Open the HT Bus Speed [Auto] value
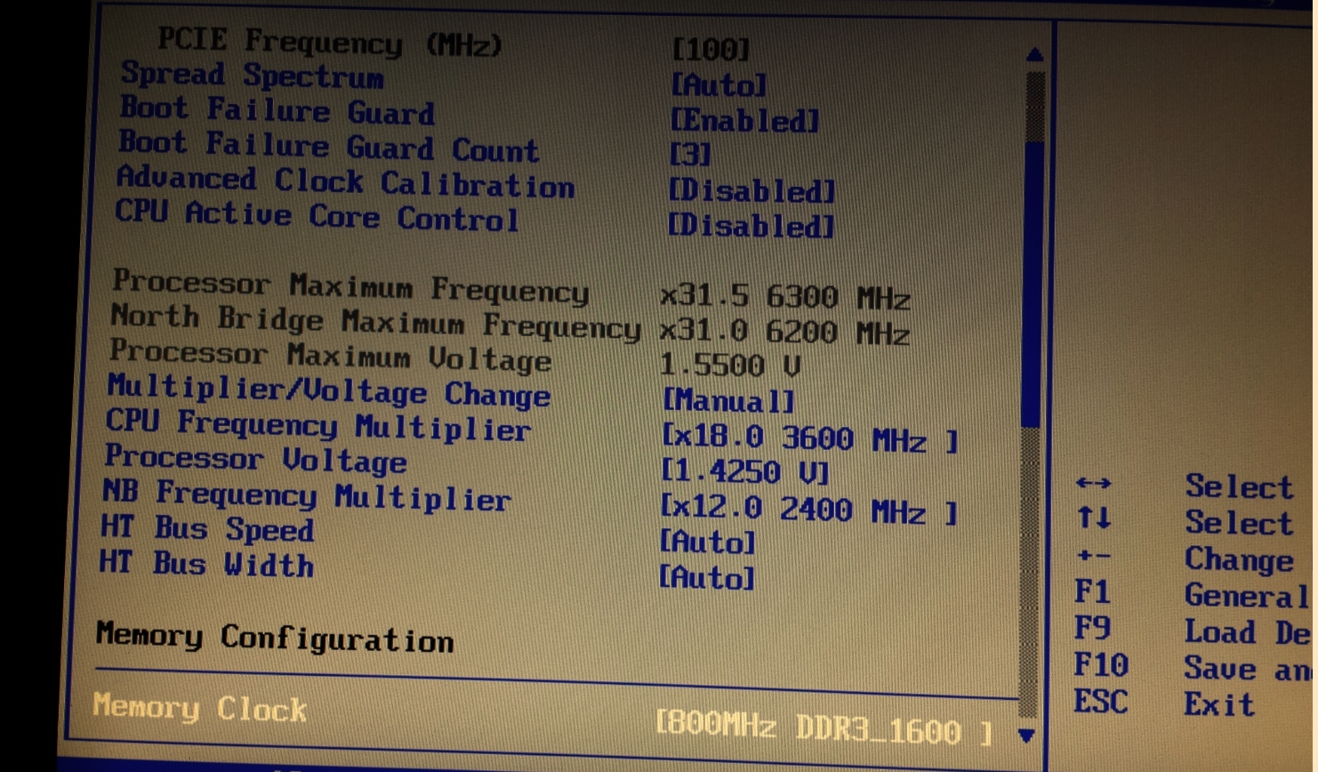This screenshot has width=1318, height=772. (x=707, y=542)
